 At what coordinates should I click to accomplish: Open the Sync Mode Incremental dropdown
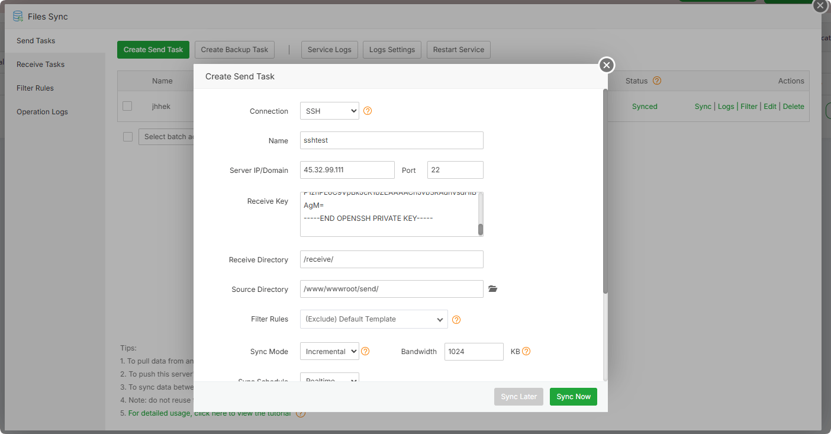point(330,351)
